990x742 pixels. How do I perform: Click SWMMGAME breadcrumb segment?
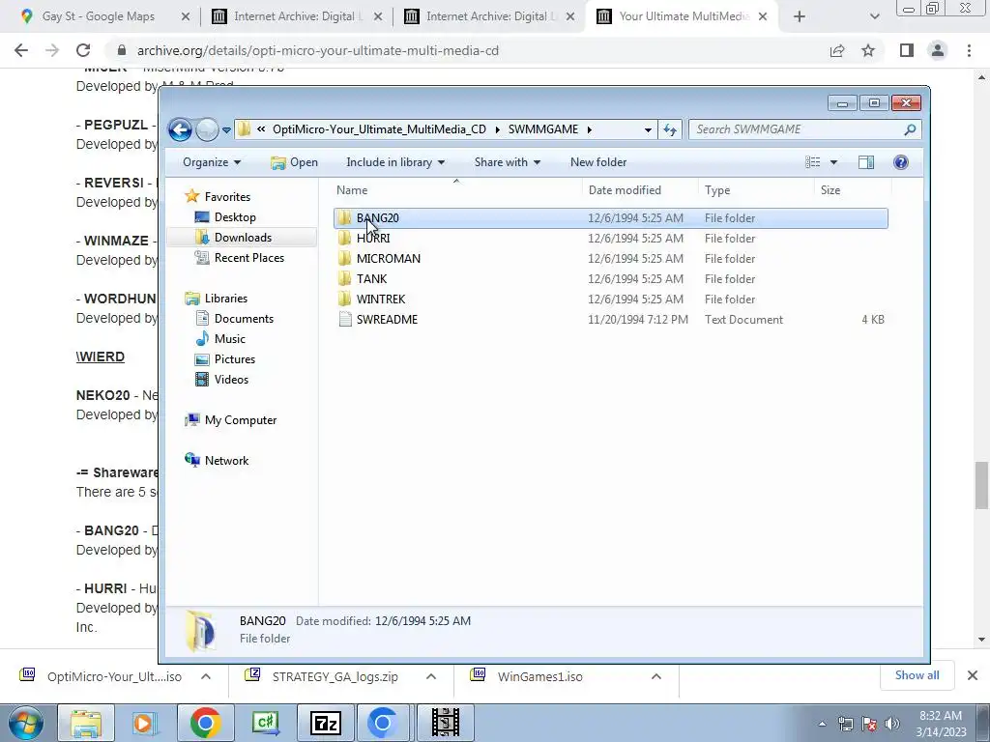pyautogui.click(x=543, y=129)
